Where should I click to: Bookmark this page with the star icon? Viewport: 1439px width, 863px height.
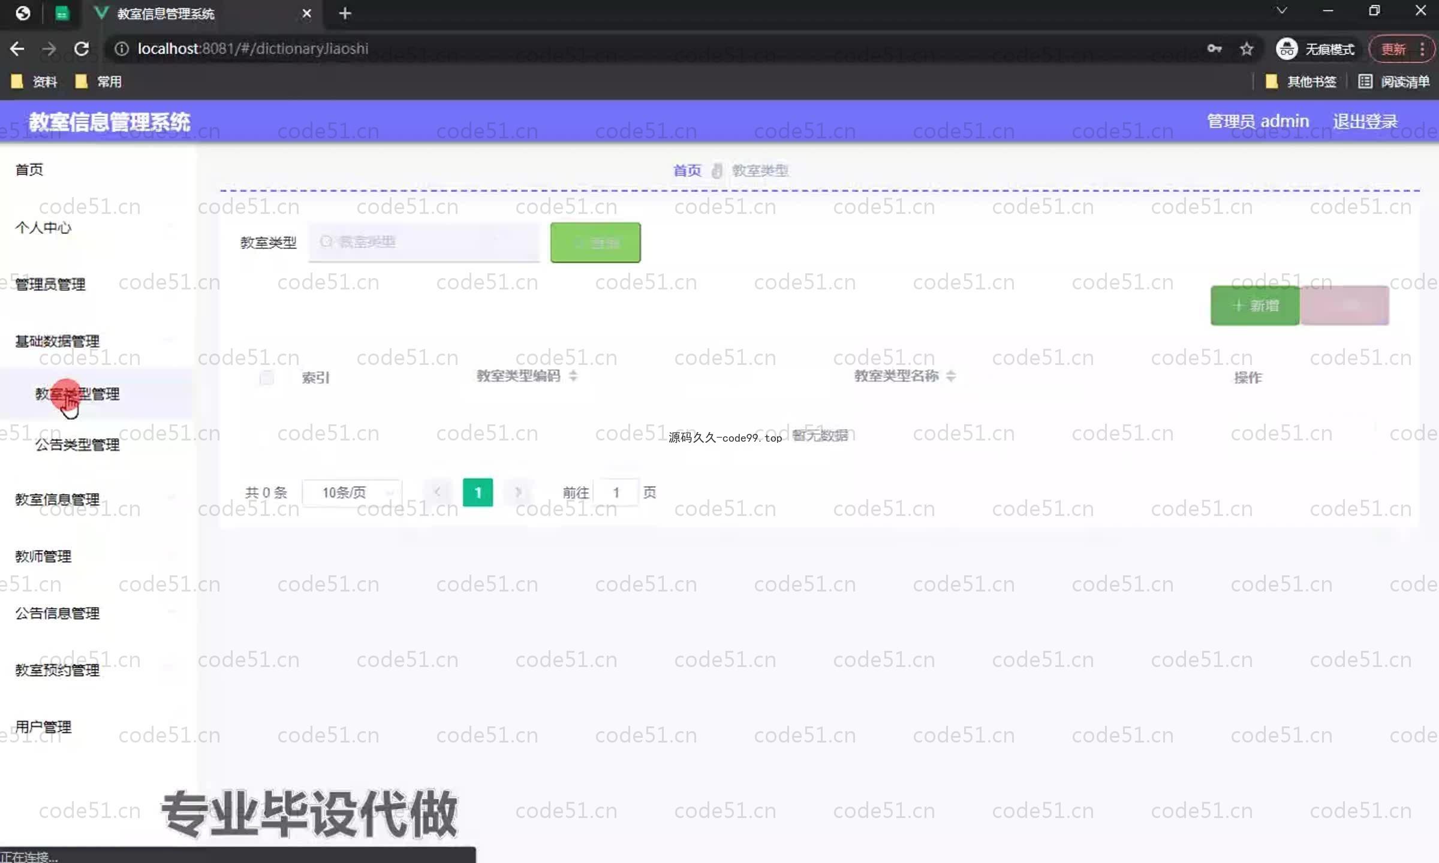click(x=1247, y=49)
